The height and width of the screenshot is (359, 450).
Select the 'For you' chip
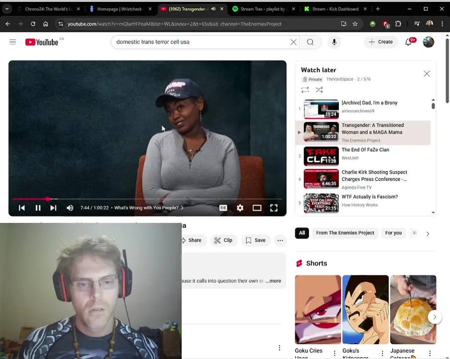[393, 233]
